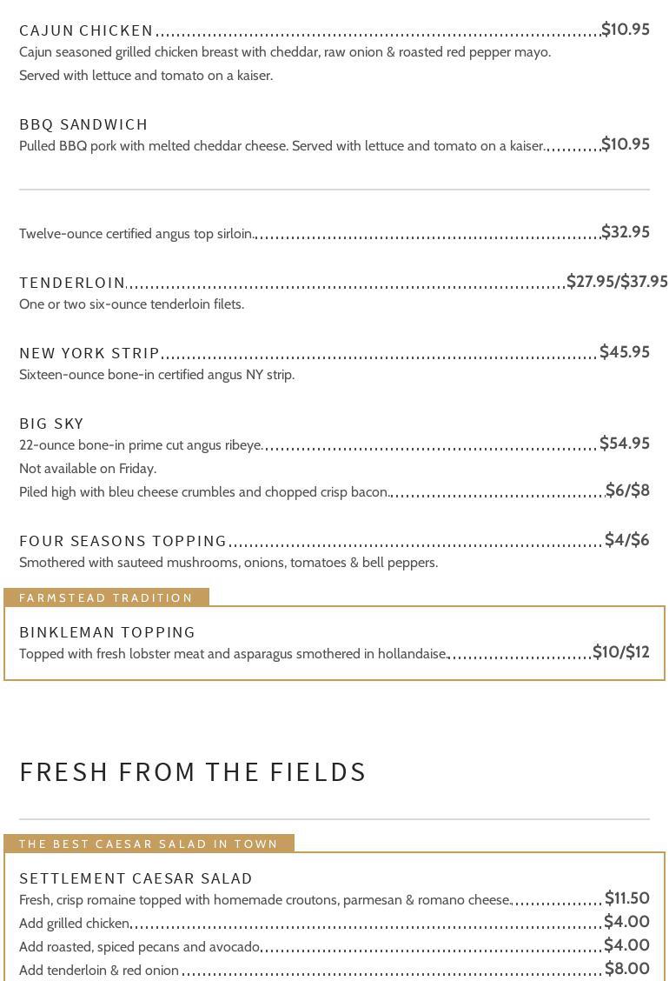The image size is (669, 981).
Task: Select the Four Seasons Topping heading
Action: (123, 541)
